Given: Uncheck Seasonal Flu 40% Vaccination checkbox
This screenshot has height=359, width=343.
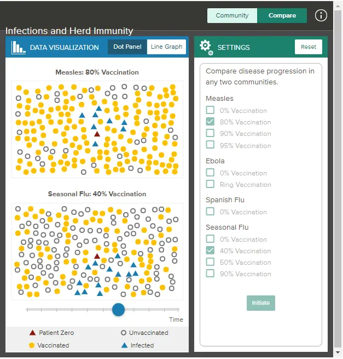Looking at the screenshot, I should tap(210, 250).
